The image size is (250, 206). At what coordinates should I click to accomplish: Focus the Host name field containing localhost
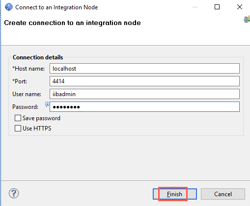pyautogui.click(x=144, y=69)
